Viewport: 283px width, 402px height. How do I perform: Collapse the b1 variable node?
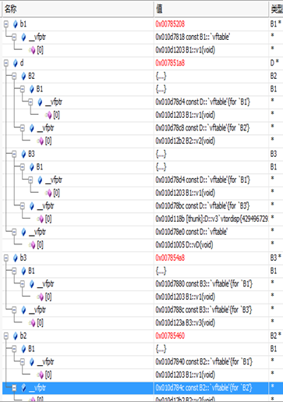(6, 24)
